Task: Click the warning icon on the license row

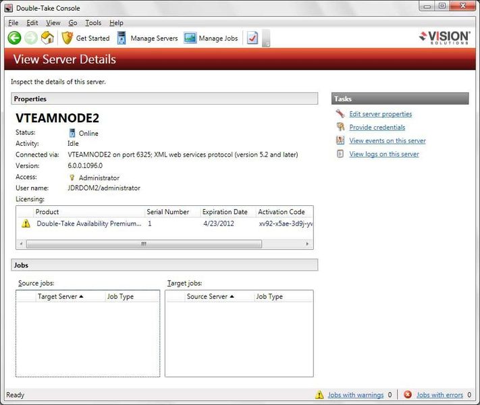Action: (26, 223)
